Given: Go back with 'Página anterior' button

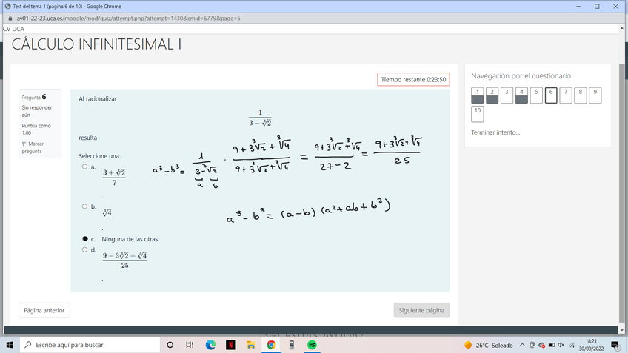Looking at the screenshot, I should pos(44,310).
